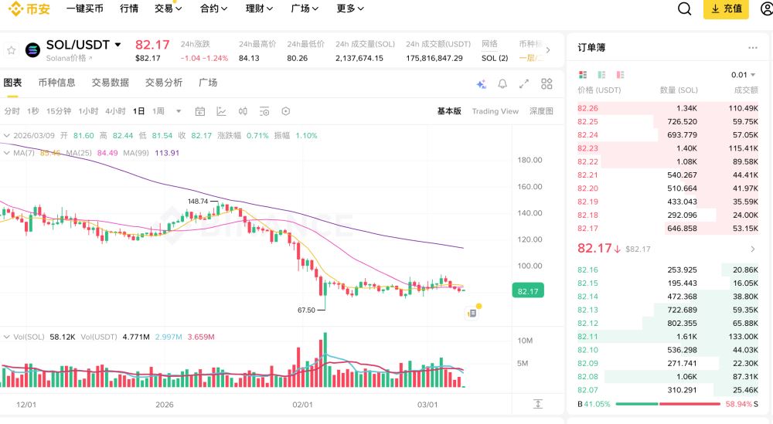Screen dimensions: 773x424
Task: Set a price alert bell
Action: 502,83
